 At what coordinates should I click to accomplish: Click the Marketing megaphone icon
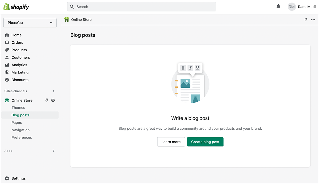coord(7,72)
